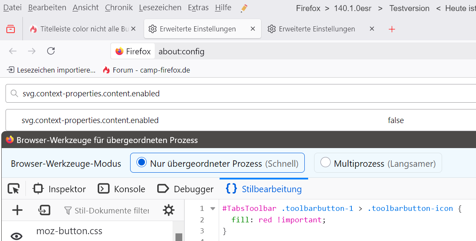Click the element picker tool icon
Screen dimensions: 476x241
coord(14,189)
